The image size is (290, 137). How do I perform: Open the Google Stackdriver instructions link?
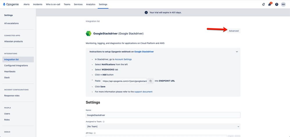point(144,52)
